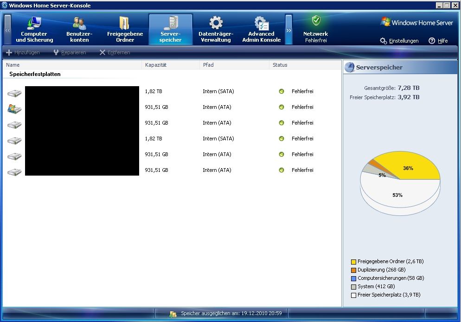Click the Gesamtgröße value 7,28 TB

(409, 88)
